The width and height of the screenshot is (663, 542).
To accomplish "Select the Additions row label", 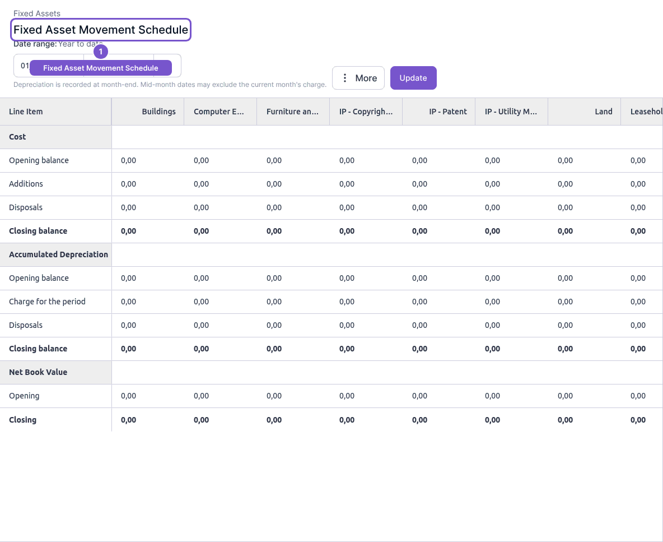I will point(26,184).
